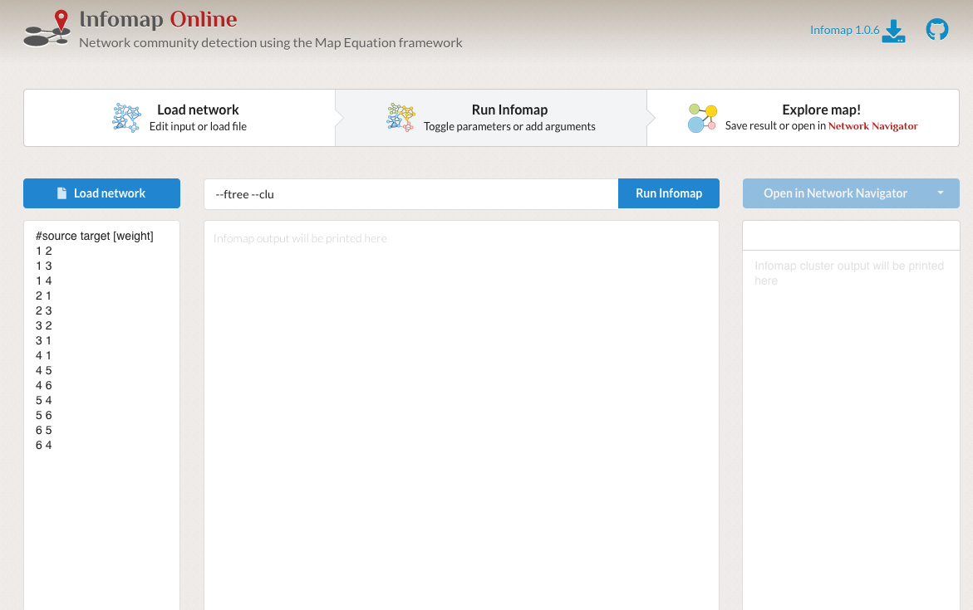Click the '2 1' network line

43,295
